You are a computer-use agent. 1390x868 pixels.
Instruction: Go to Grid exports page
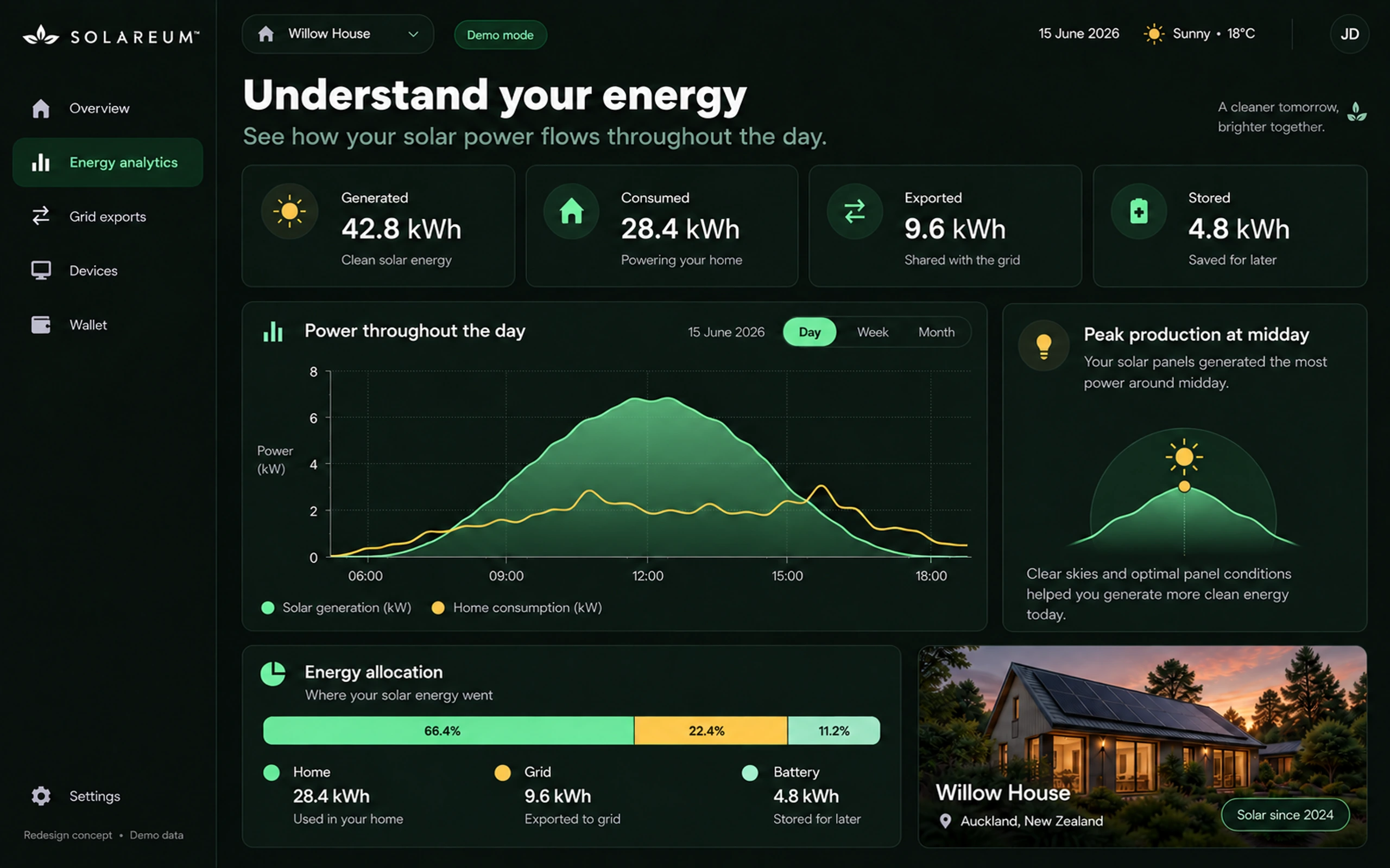(108, 216)
